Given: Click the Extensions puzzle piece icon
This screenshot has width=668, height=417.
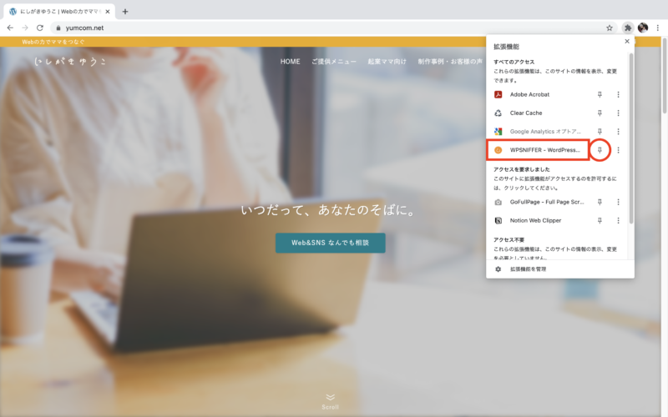Looking at the screenshot, I should coord(627,28).
